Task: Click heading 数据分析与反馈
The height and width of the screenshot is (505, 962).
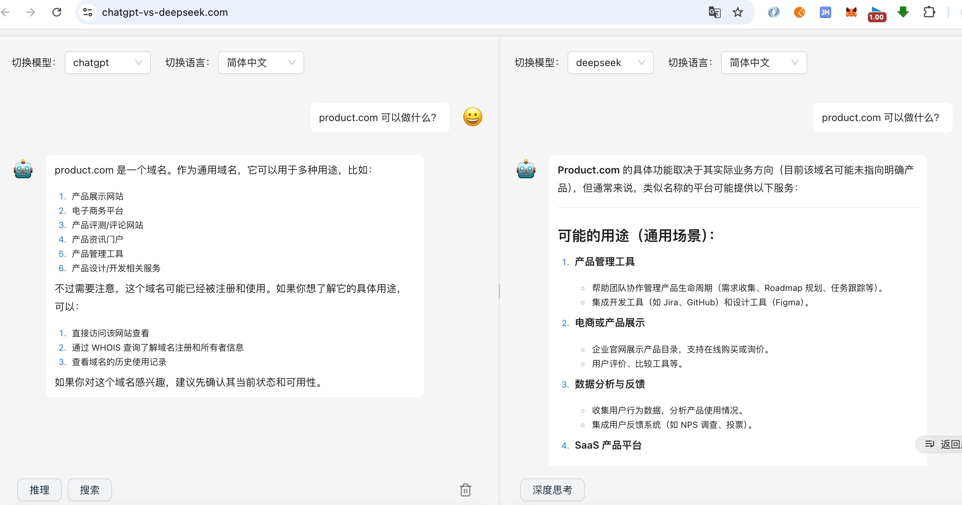Action: (610, 384)
